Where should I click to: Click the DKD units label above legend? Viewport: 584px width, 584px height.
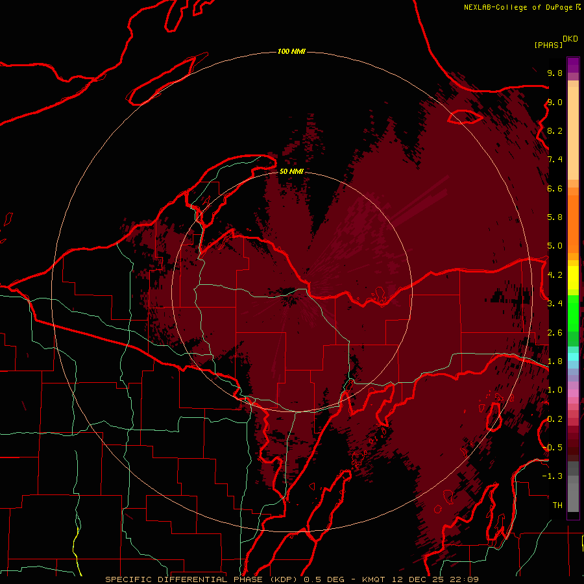pyautogui.click(x=570, y=39)
